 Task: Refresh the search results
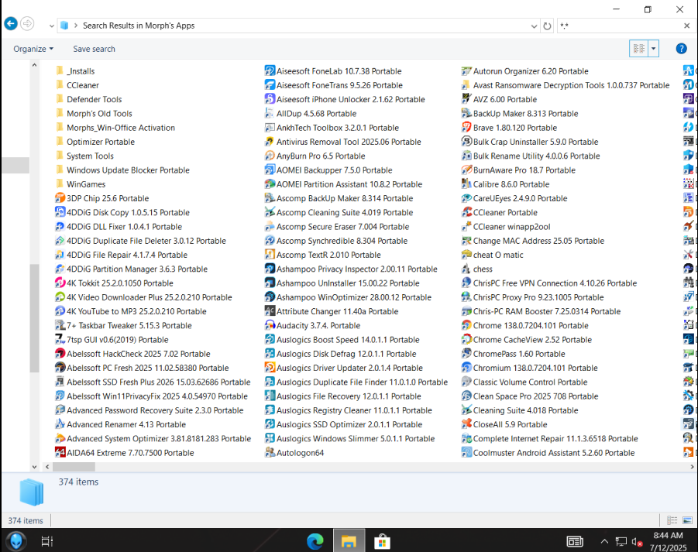pos(547,26)
